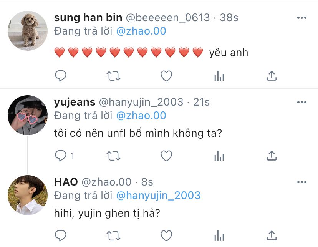Viewport: 318px width, 247px height.
Task: Share sung han bin's tweet
Action: (272, 76)
